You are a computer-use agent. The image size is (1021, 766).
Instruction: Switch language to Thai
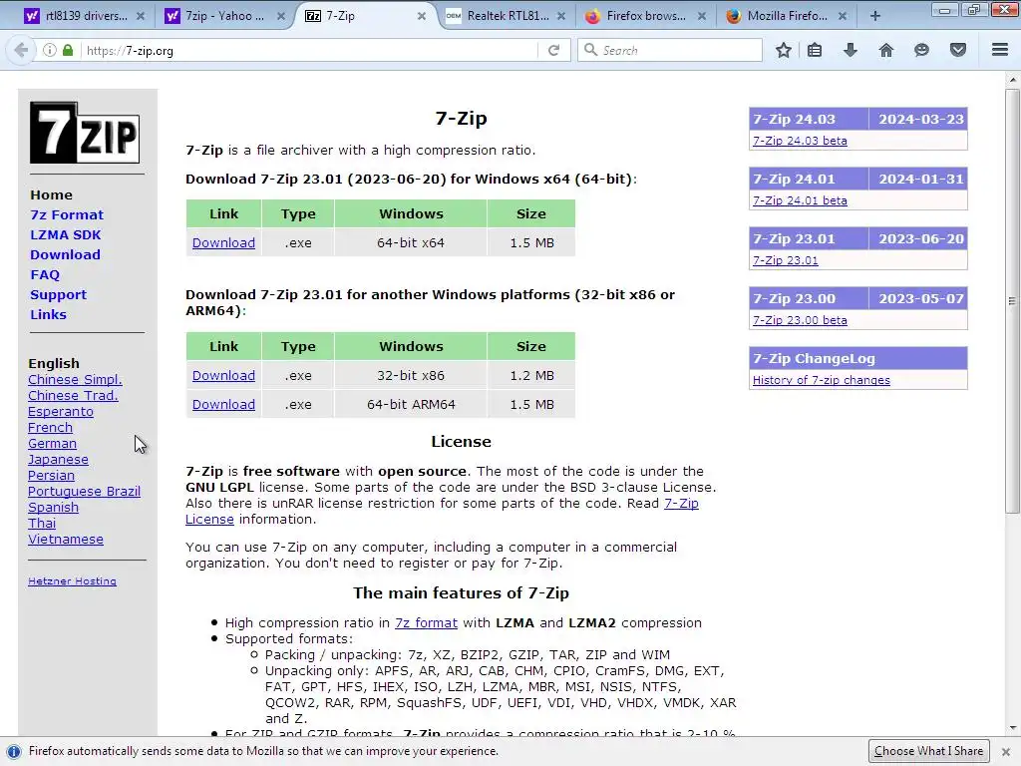pyautogui.click(x=42, y=524)
